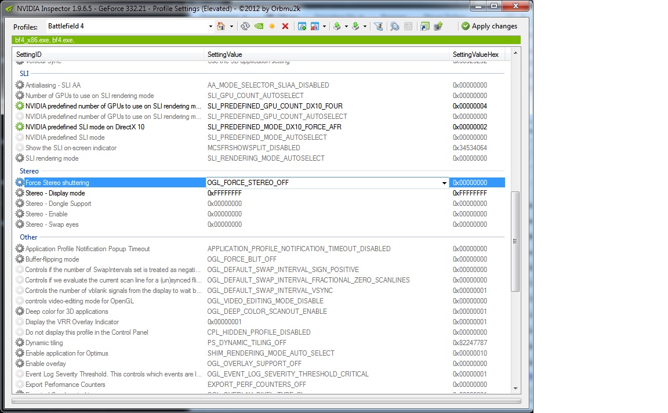668x413 pixels.
Task: Click the vertical scrollbar thumb
Action: pos(515,241)
